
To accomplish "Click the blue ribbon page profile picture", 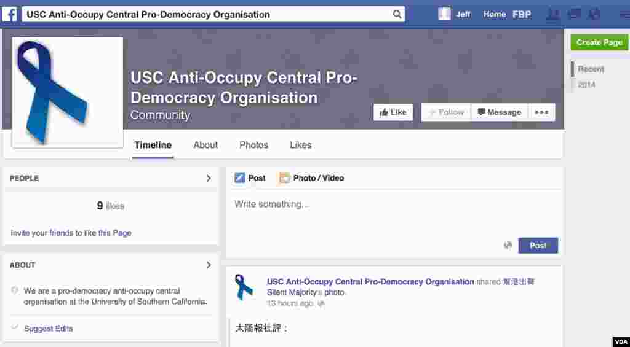I will (67, 92).
